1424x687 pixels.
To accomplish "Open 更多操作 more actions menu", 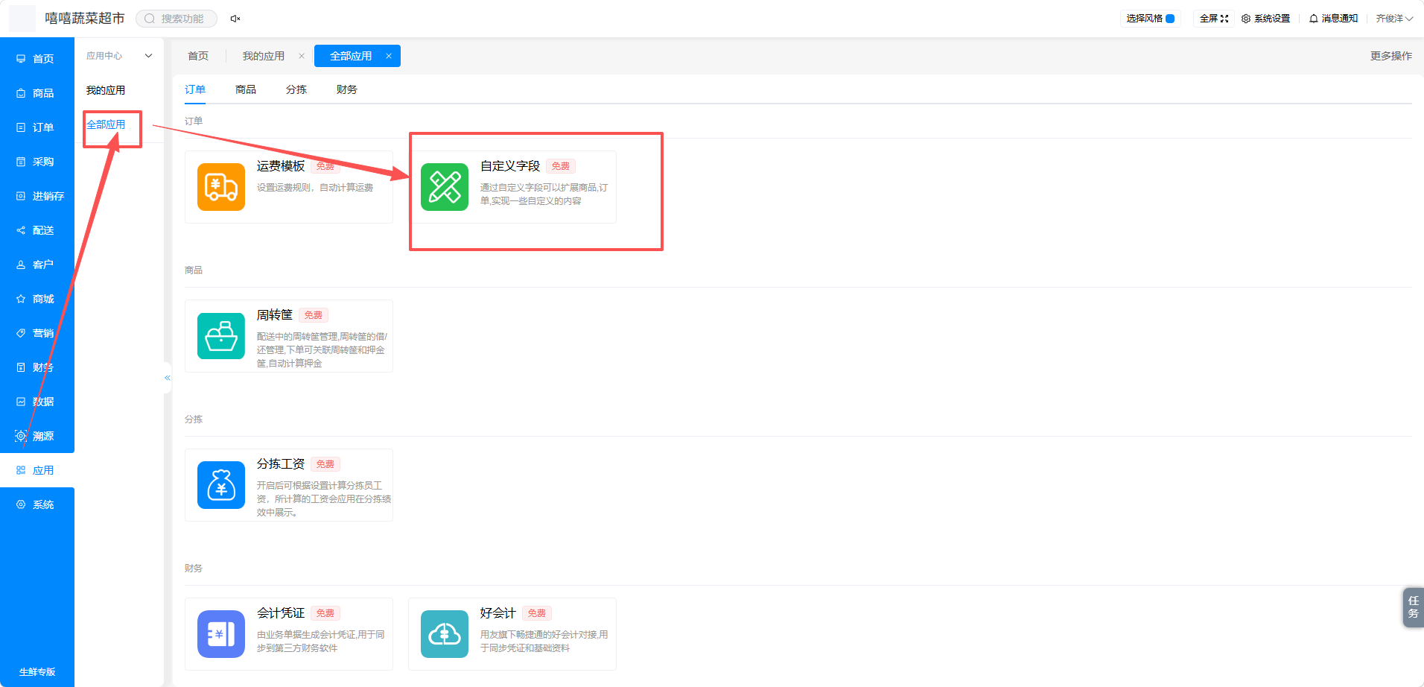I will tap(1391, 56).
